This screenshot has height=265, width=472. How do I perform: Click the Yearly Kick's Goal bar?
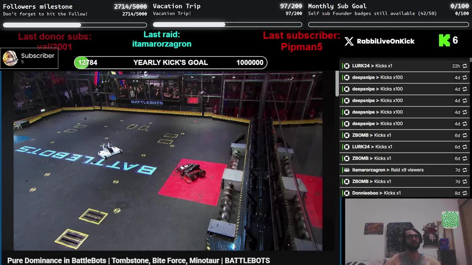tap(171, 63)
